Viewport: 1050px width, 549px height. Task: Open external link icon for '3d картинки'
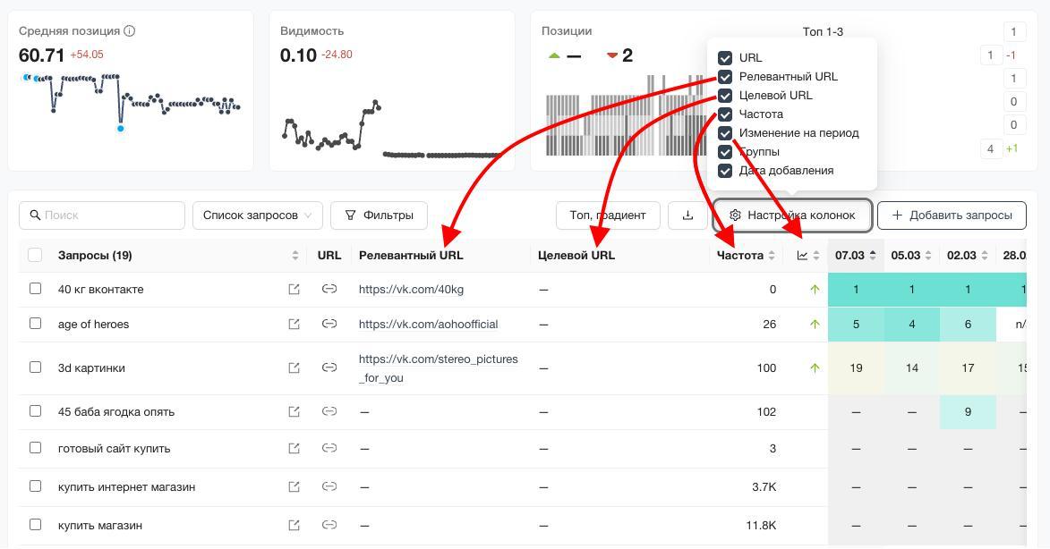pos(294,367)
